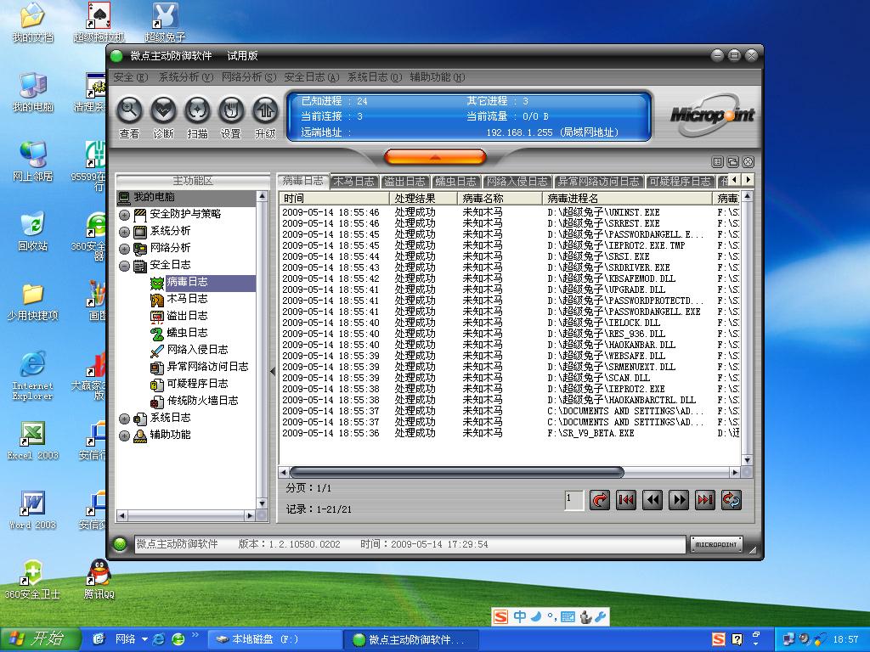Expand the 网络分析 tree node
Screen dimensions: 870x652
click(x=124, y=249)
